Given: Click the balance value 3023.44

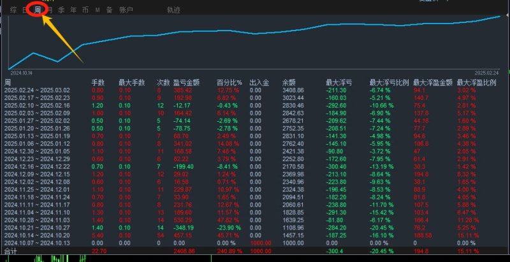Looking at the screenshot, I should point(293,98).
